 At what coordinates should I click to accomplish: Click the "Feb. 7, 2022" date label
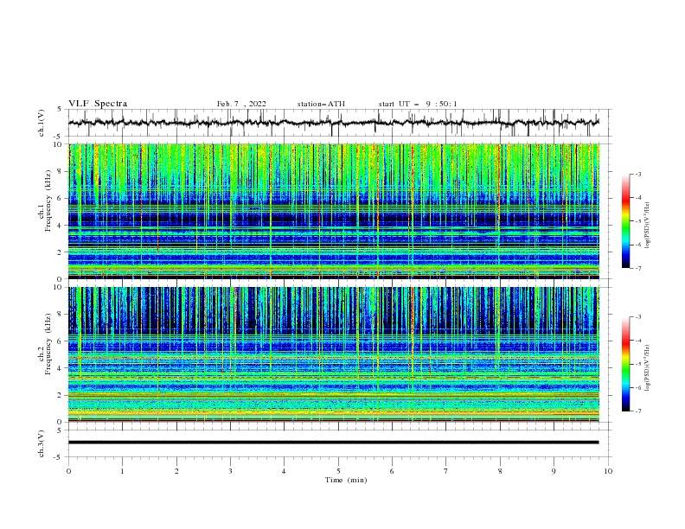[241, 104]
